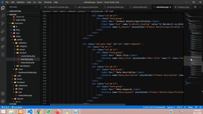
Task: Collapse the resources folder
Action: [x=19, y=23]
